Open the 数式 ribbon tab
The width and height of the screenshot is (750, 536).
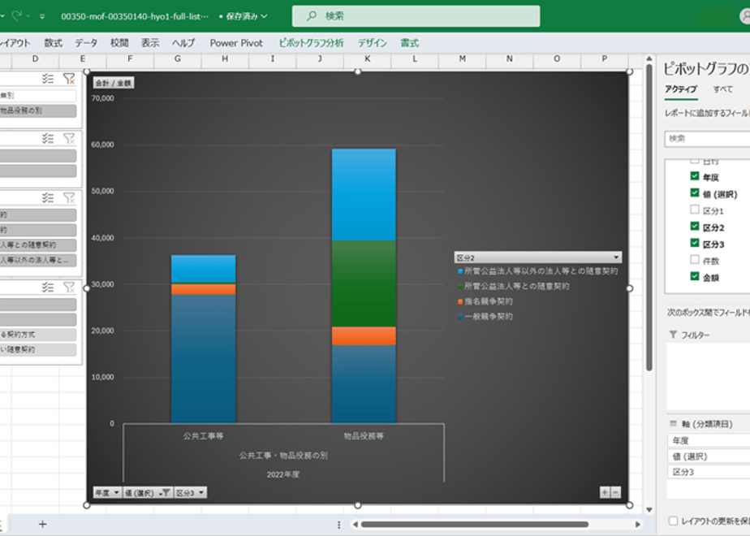coord(53,43)
